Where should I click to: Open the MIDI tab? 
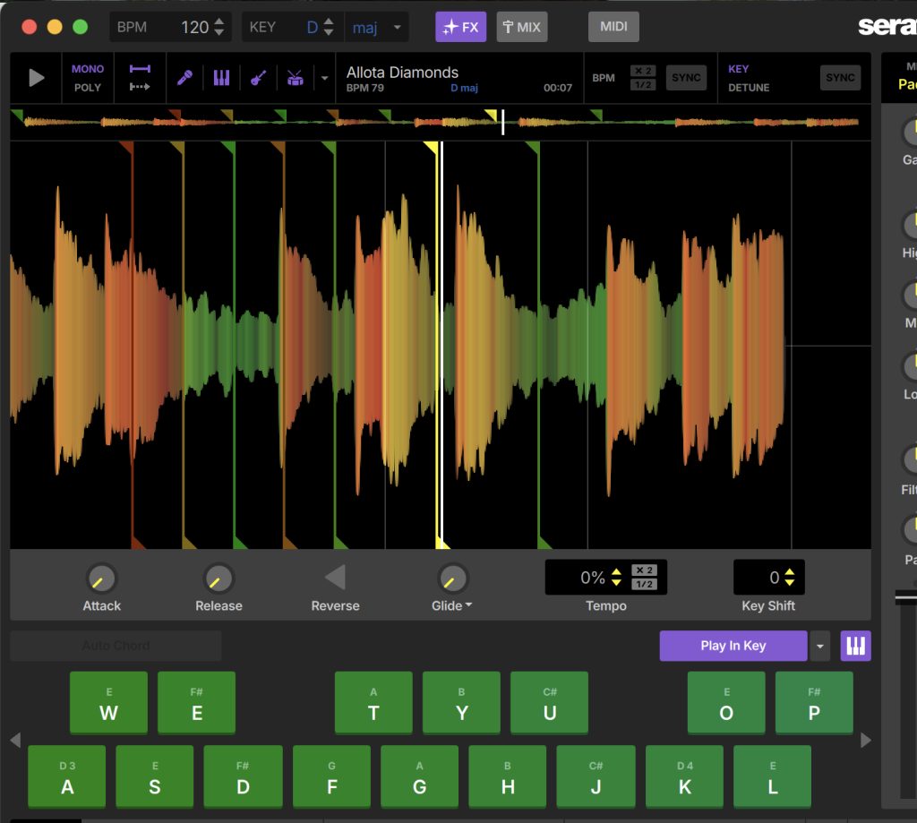pos(613,27)
